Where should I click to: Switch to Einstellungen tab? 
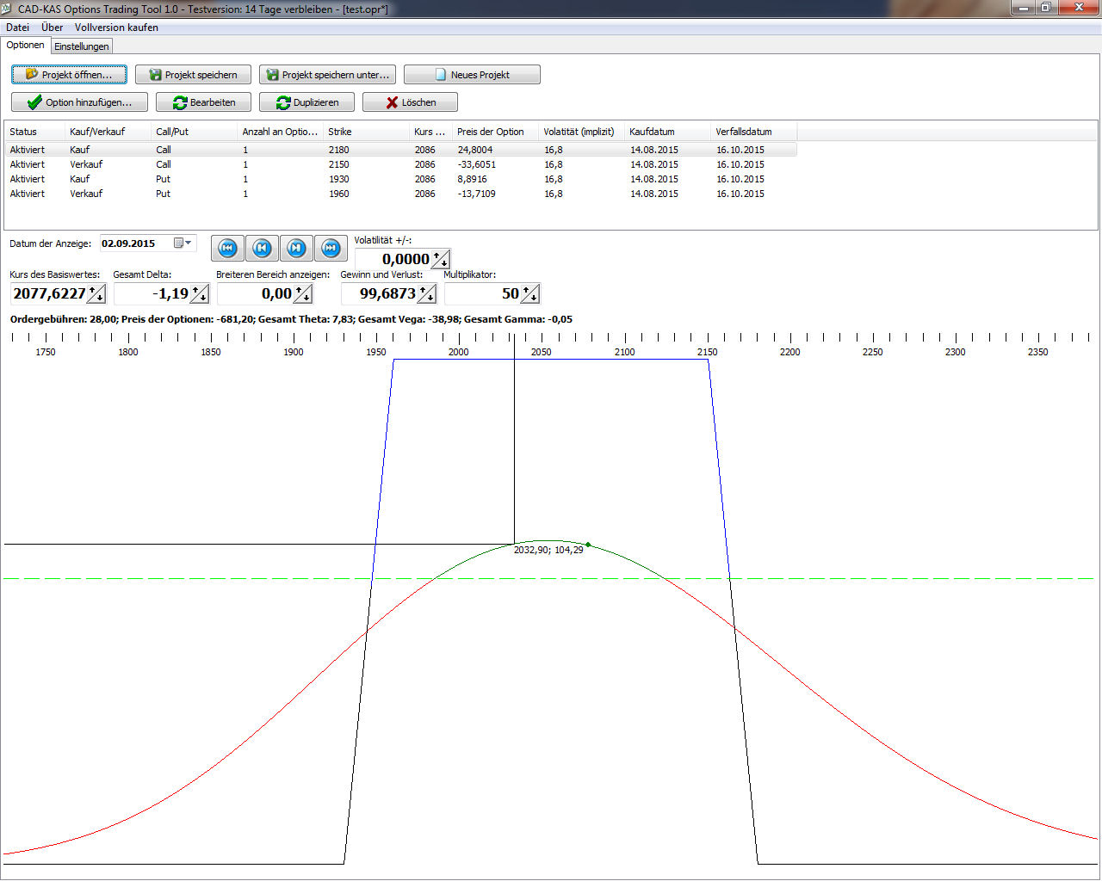[81, 46]
